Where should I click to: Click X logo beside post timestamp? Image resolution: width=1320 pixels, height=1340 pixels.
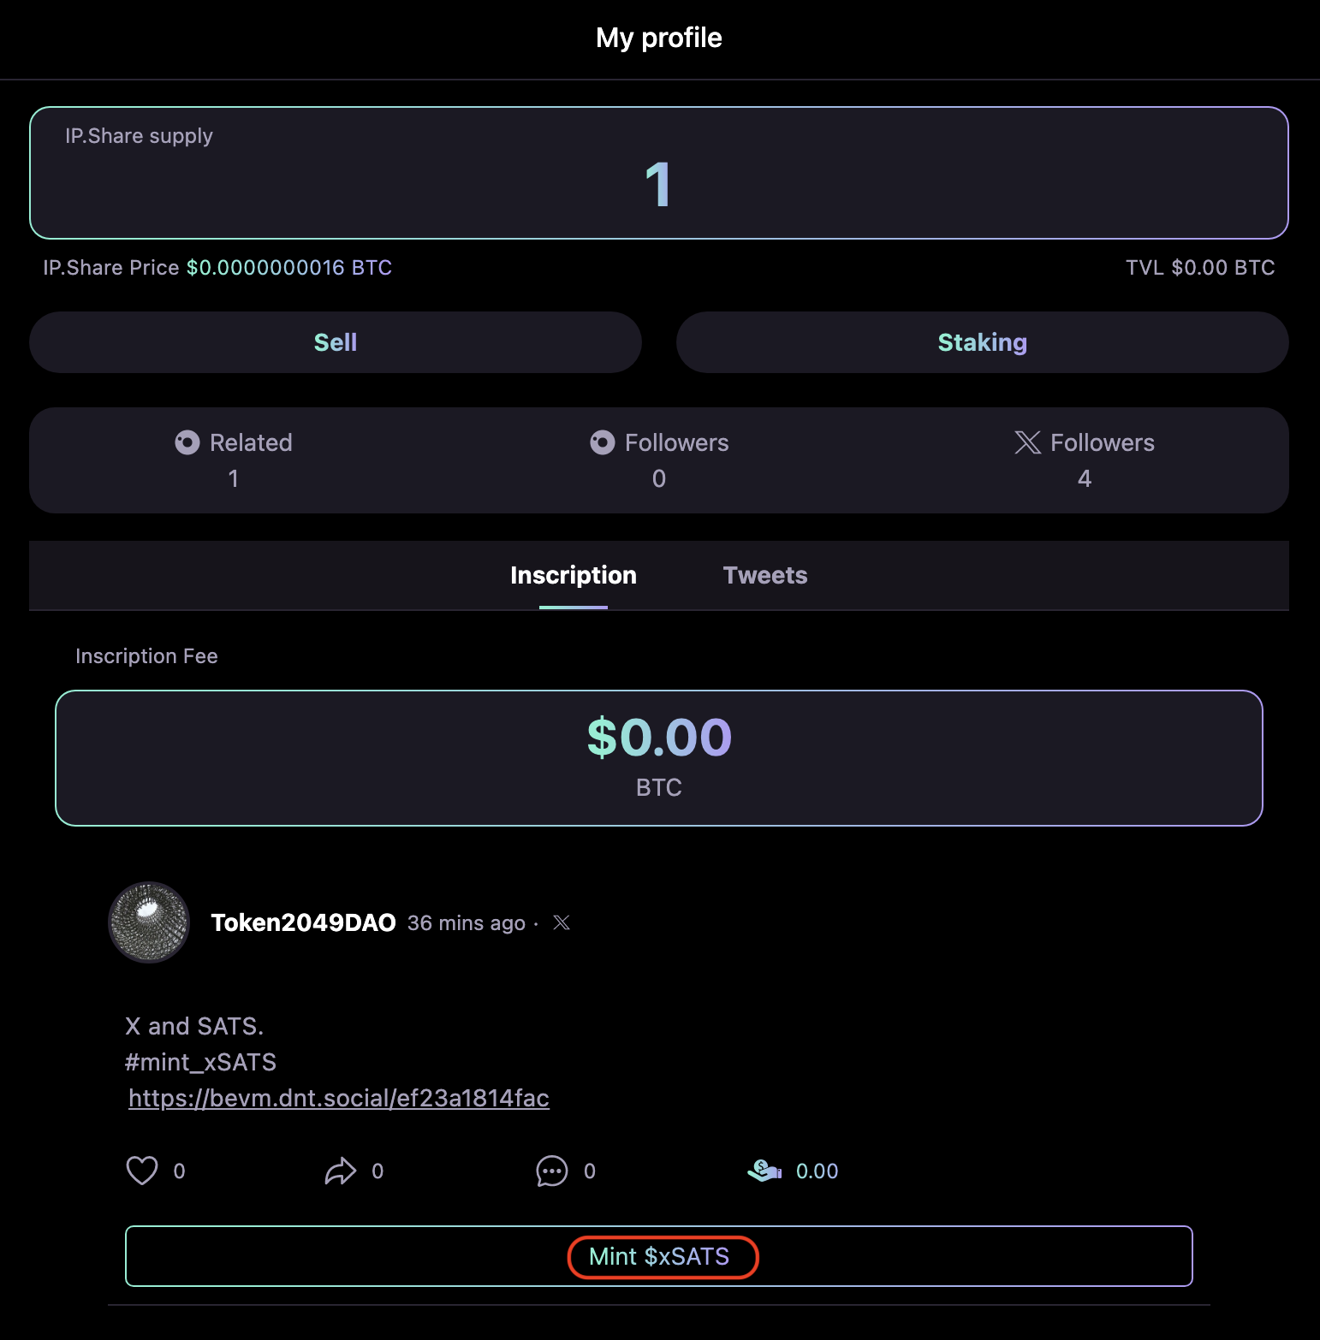click(x=562, y=922)
